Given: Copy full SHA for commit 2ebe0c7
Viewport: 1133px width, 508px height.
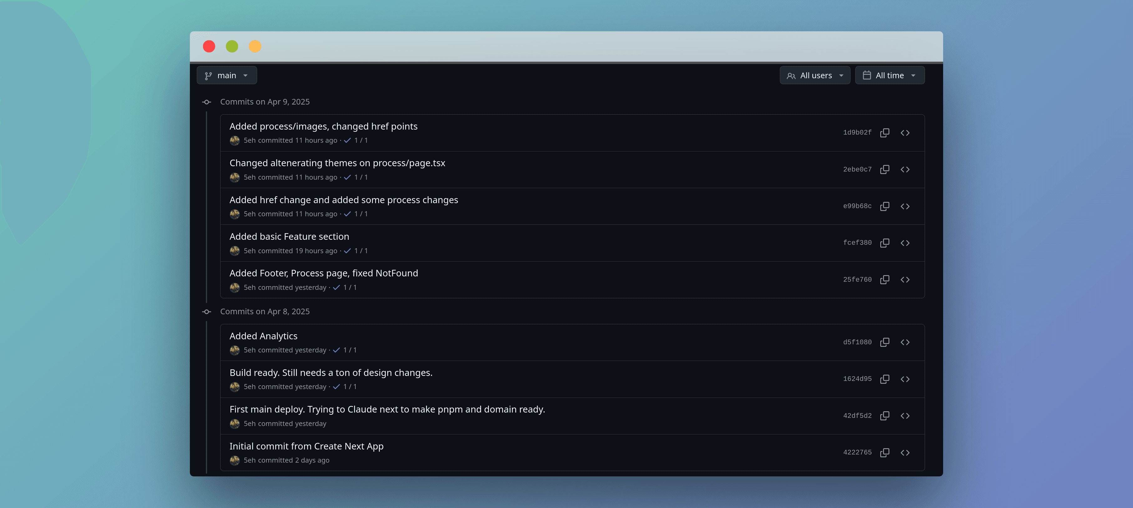Looking at the screenshot, I should (x=885, y=169).
